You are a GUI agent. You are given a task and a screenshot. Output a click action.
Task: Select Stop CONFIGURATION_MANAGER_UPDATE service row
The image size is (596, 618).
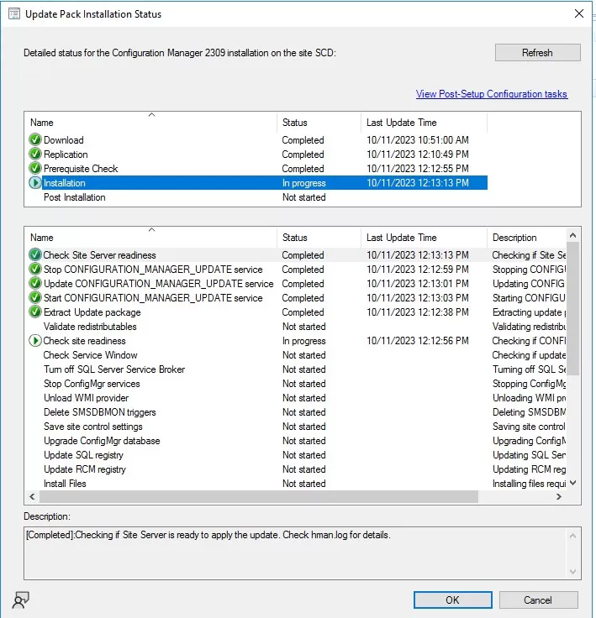coord(296,270)
